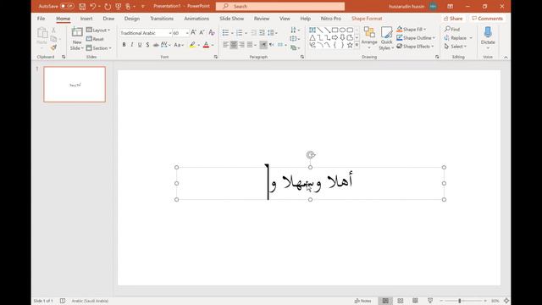The image size is (542, 305).
Task: Open Quick Styles gallery
Action: pyautogui.click(x=386, y=39)
